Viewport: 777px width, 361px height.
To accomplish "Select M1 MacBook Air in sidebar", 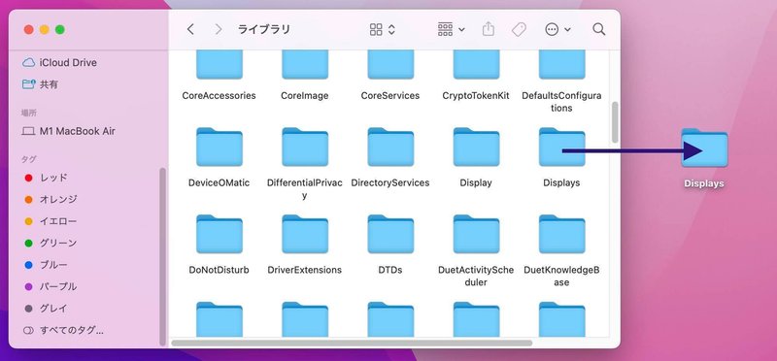I will (x=69, y=131).
